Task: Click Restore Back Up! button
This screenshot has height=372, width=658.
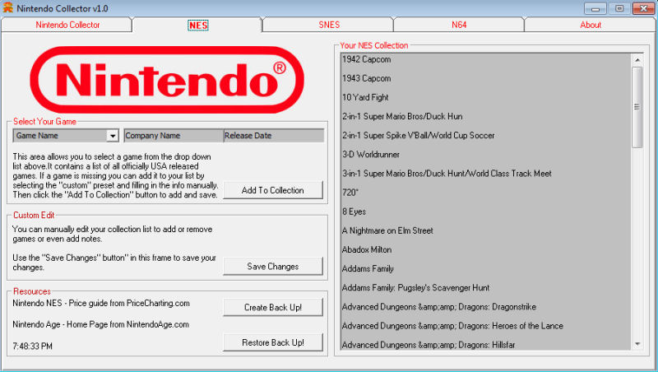Action: 273,342
